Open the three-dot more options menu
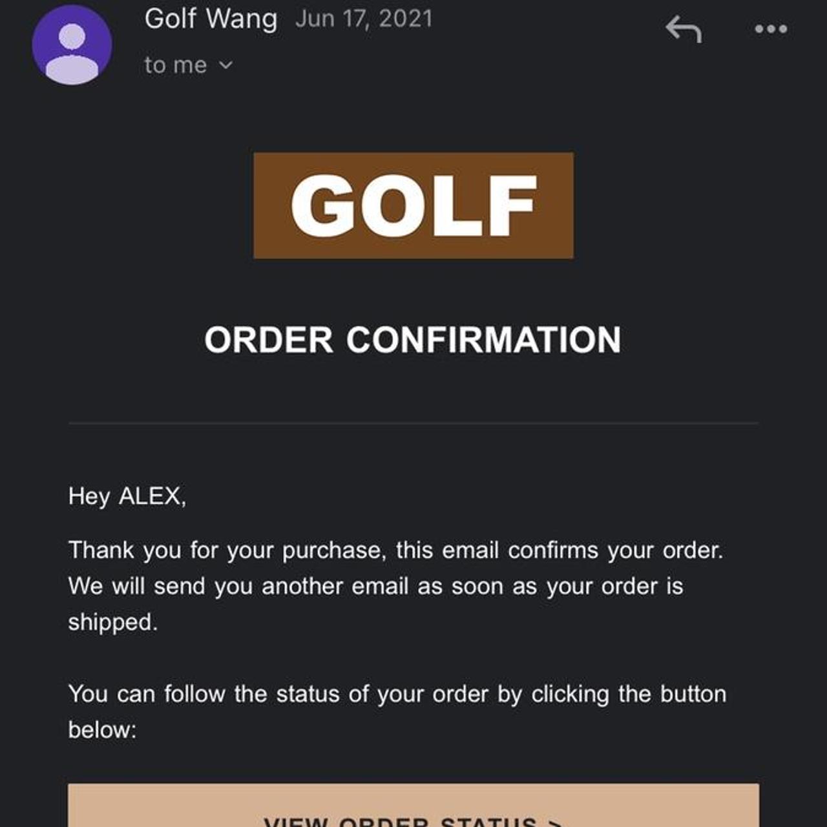Viewport: 827px width, 827px height. [771, 29]
